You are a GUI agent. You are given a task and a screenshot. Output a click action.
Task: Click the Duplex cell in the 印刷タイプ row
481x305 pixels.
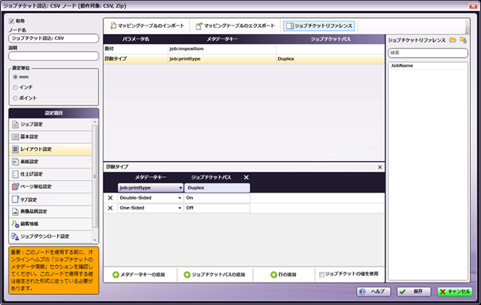(x=331, y=59)
